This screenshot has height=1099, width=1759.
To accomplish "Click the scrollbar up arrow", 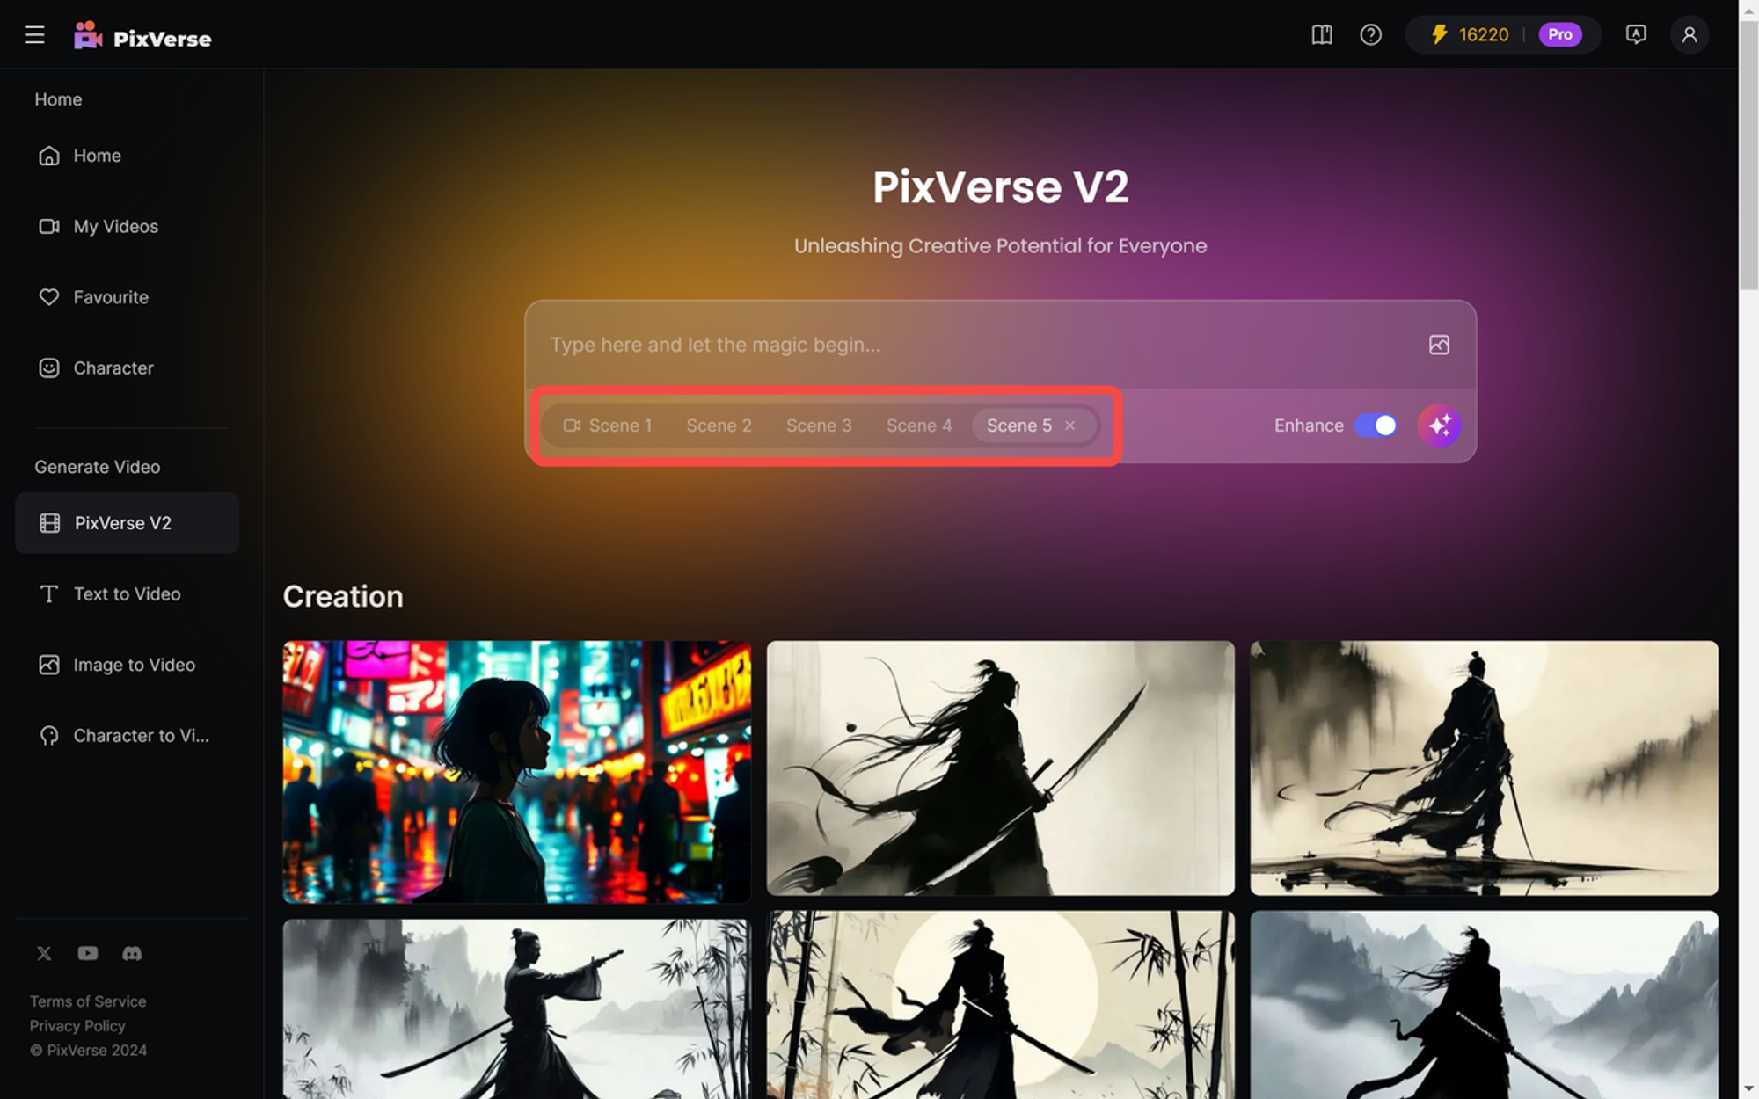I will tap(1748, 9).
